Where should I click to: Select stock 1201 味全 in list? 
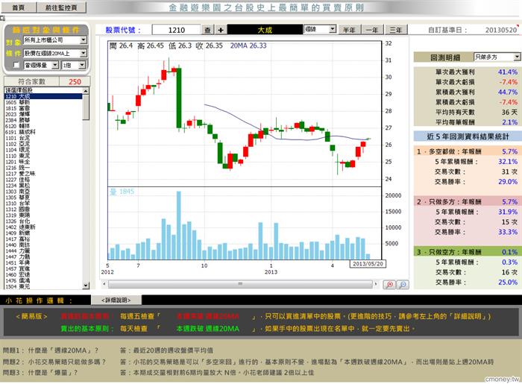pos(43,162)
